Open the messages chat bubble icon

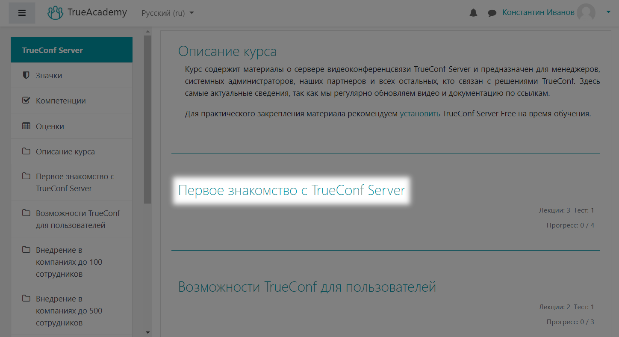pos(492,13)
